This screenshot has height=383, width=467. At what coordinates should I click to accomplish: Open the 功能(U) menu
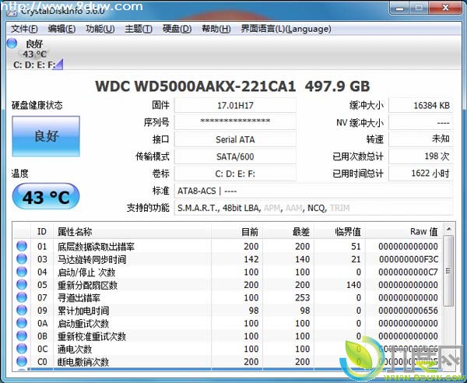point(100,29)
